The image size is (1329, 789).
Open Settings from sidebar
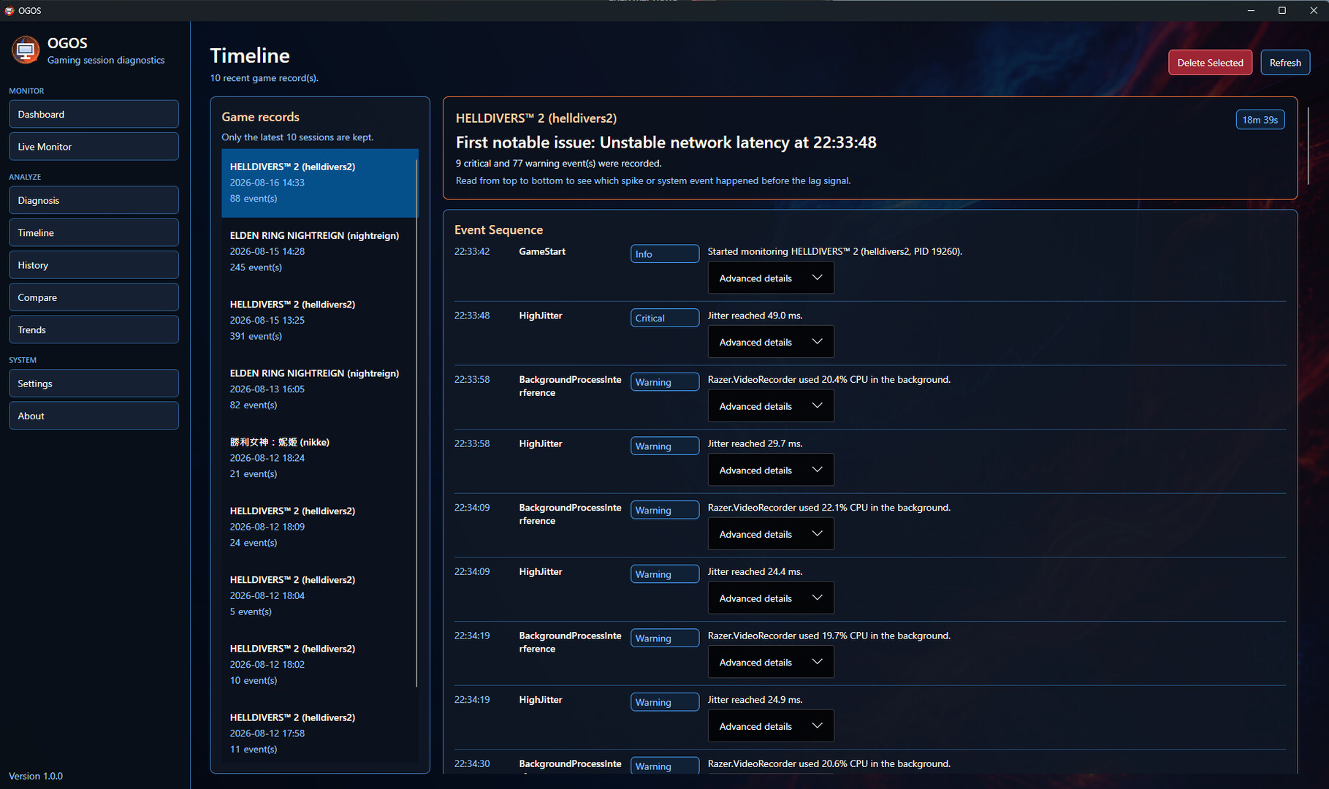(x=94, y=384)
